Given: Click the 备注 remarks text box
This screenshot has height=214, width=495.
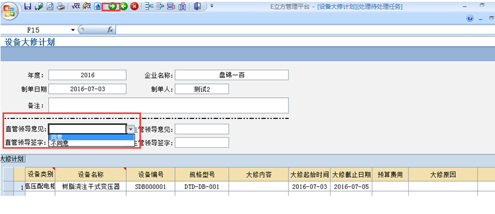Looking at the screenshot, I should (169, 106).
